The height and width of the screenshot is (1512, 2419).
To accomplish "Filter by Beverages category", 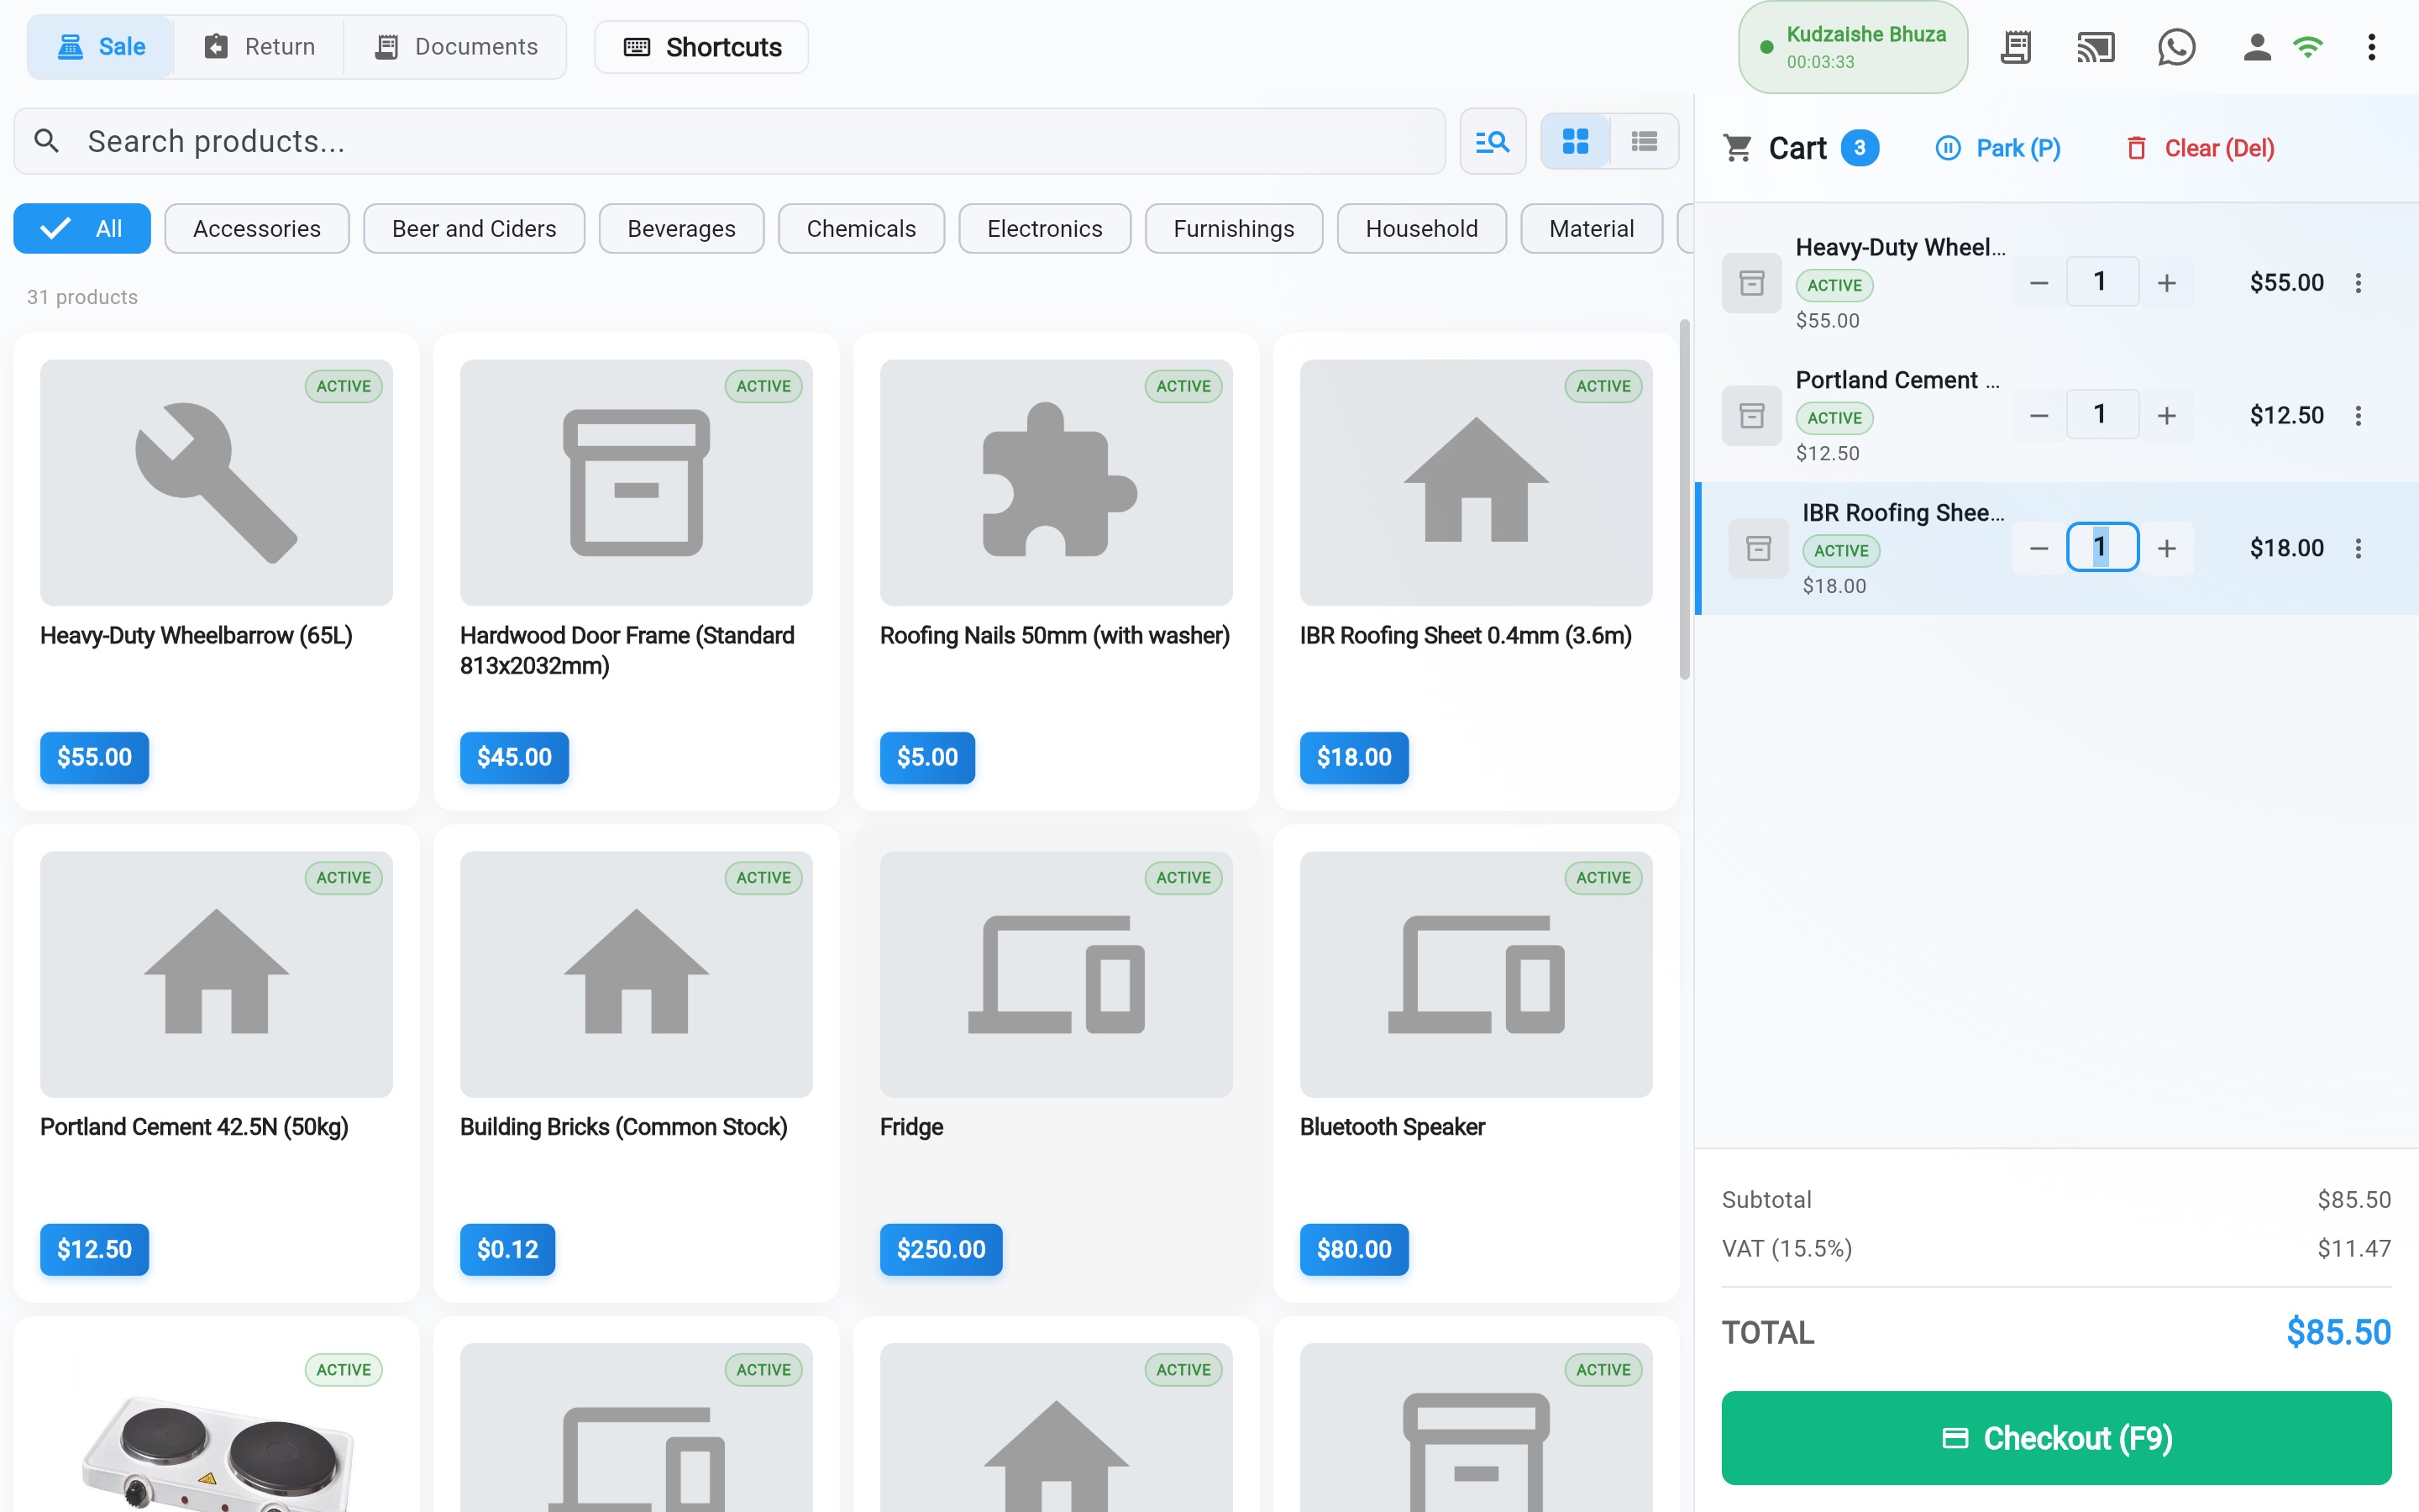I will click(682, 229).
